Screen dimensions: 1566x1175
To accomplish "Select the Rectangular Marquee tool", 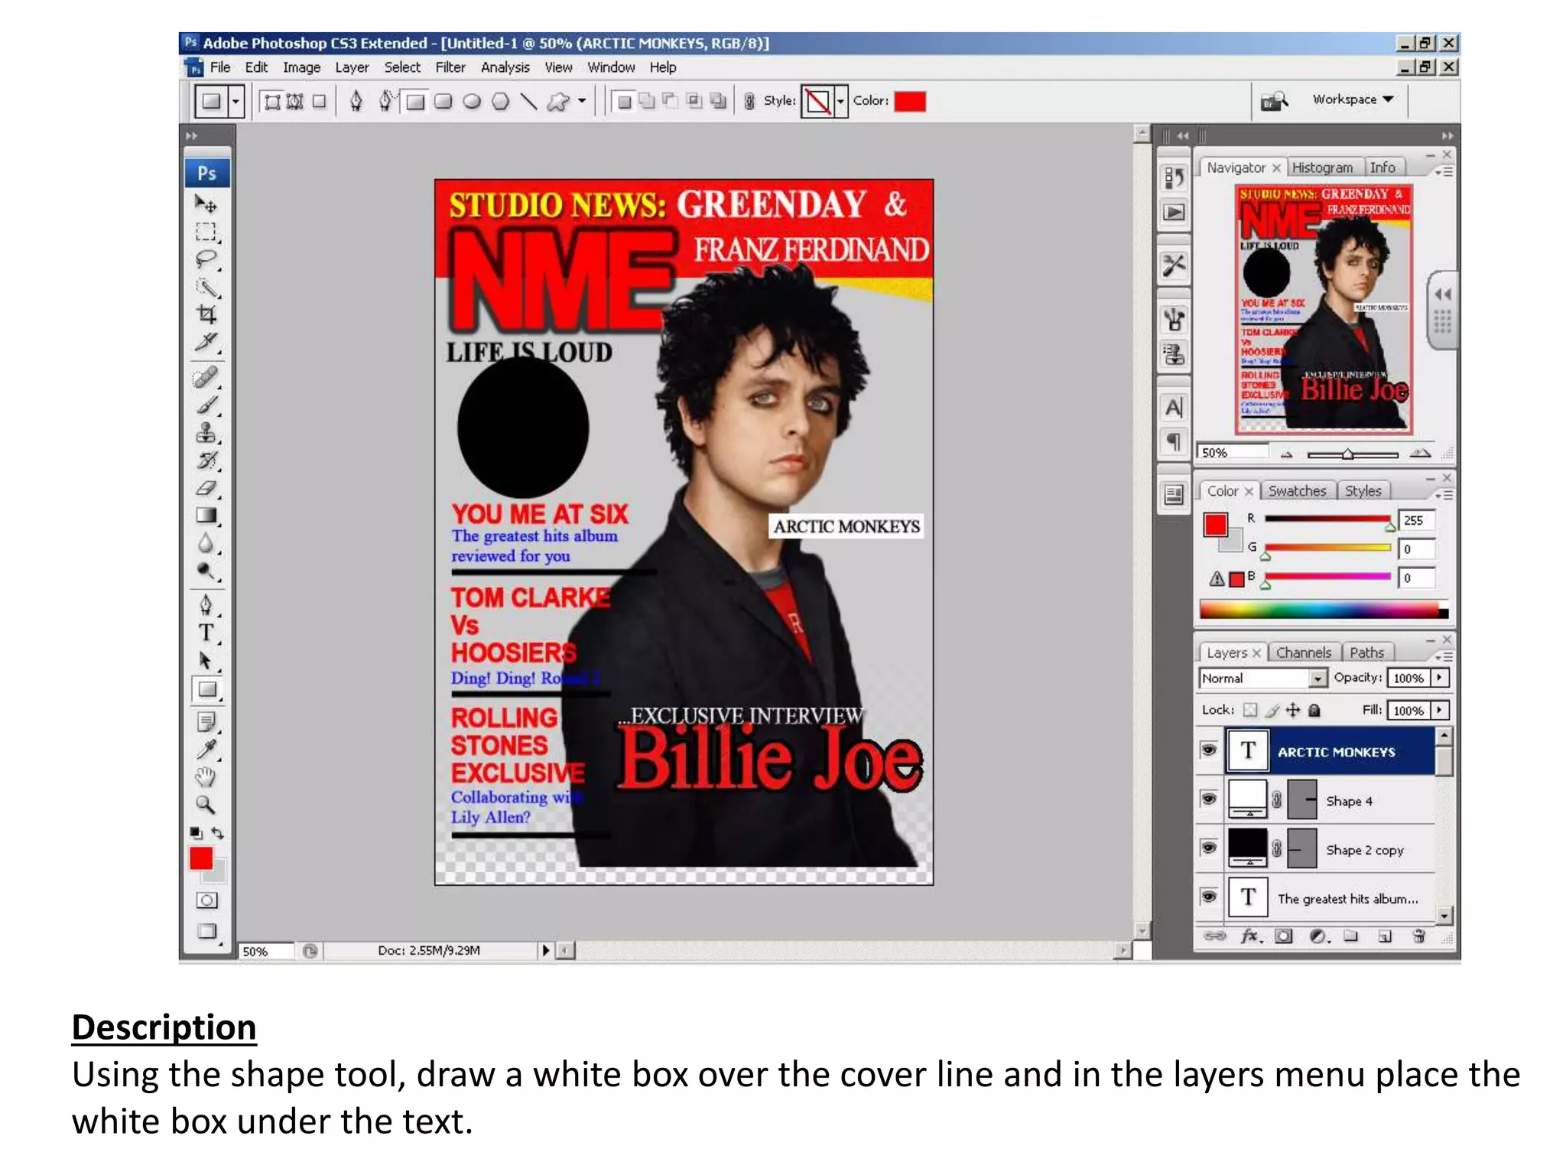I will [206, 232].
